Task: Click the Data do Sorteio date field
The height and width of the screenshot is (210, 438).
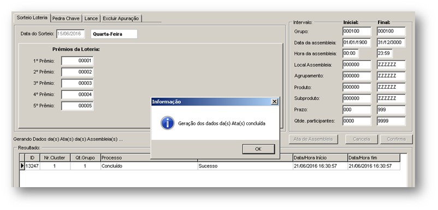Action: coord(70,34)
